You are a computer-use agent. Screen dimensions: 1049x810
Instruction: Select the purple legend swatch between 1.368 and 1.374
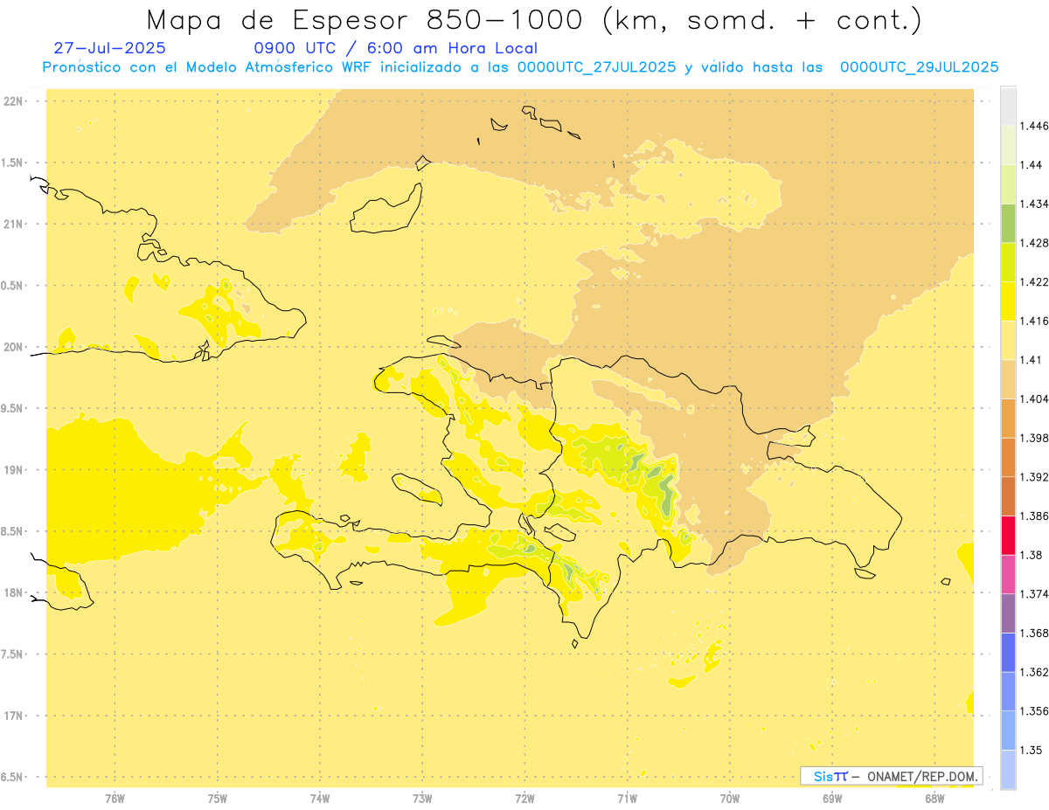1008,613
